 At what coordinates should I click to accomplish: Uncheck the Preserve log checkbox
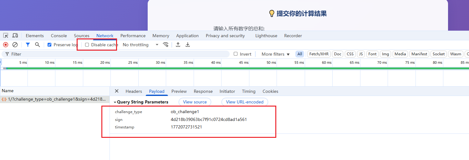click(x=49, y=45)
